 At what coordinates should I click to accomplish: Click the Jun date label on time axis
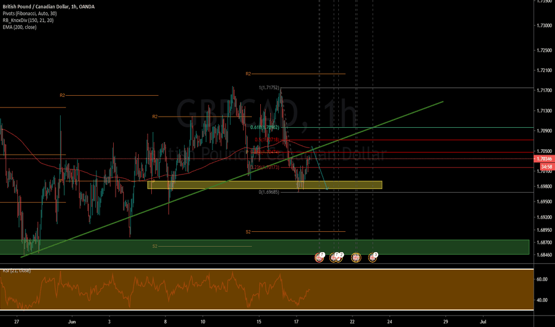pos(72,322)
